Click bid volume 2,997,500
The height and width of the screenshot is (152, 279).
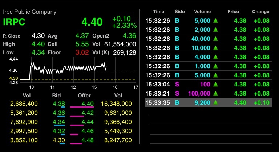pos(24,131)
